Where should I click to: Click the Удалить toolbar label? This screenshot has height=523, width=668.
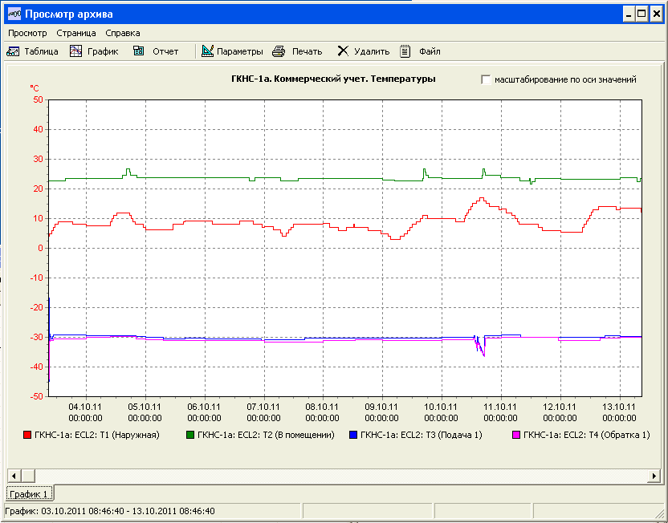(372, 51)
